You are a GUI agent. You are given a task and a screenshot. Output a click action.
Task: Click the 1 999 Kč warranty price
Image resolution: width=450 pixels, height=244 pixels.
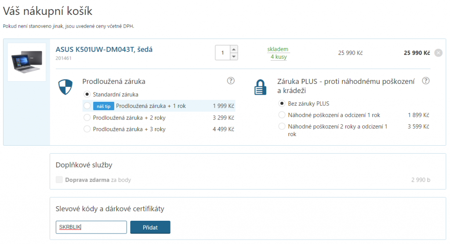pos(223,106)
